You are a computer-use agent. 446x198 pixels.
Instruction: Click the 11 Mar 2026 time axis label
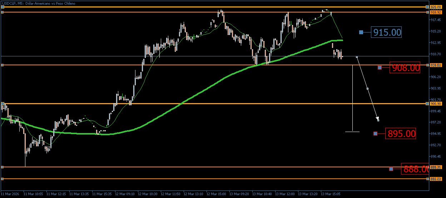tap(10, 194)
